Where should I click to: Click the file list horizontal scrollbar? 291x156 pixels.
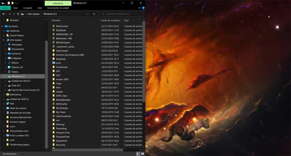[x=88, y=150]
